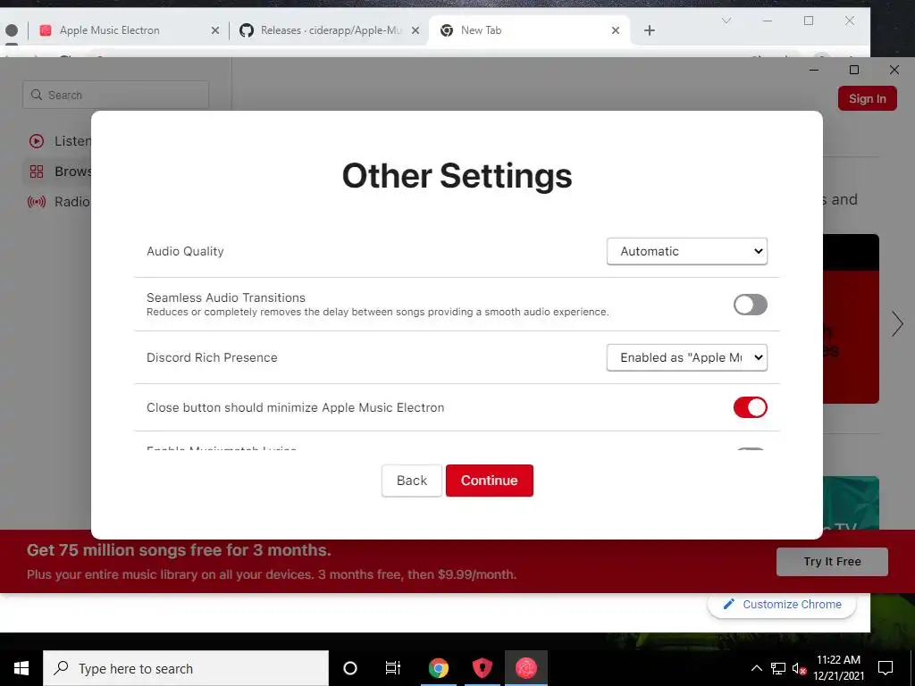Viewport: 915px width, 686px height.
Task: Open the notification center icon
Action: [886, 668]
